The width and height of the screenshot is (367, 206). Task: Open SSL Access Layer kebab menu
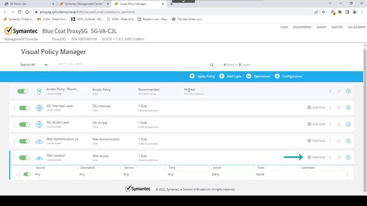330,124
